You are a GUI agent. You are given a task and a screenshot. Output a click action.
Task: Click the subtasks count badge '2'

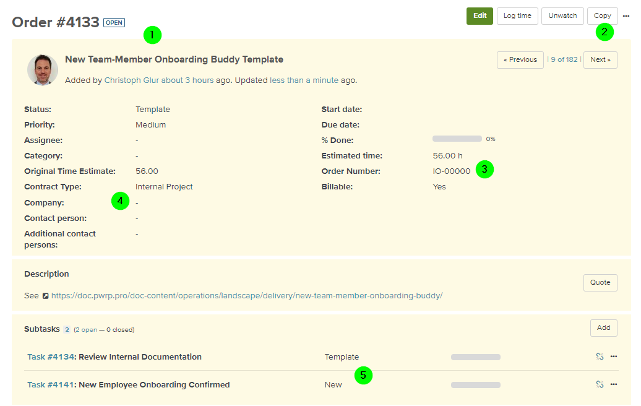tap(67, 329)
